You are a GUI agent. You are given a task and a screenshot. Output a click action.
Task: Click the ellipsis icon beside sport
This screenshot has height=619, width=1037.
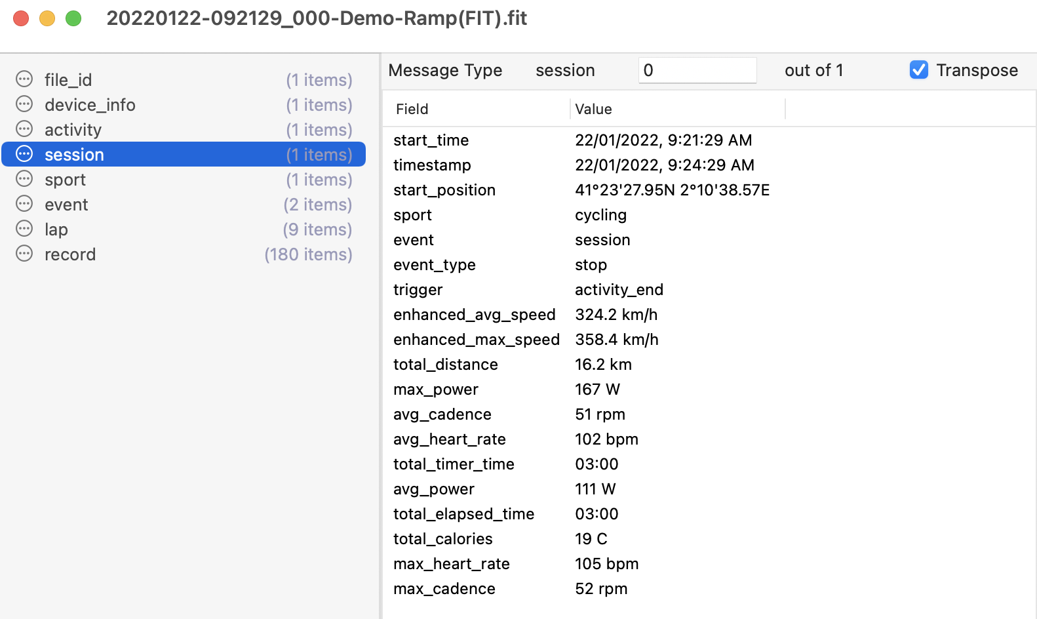coord(24,179)
